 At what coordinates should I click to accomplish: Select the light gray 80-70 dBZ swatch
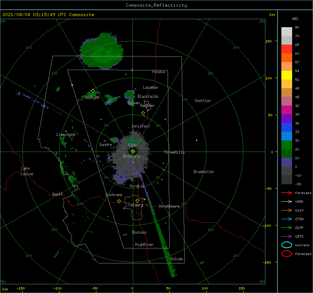pyautogui.click(x=287, y=32)
